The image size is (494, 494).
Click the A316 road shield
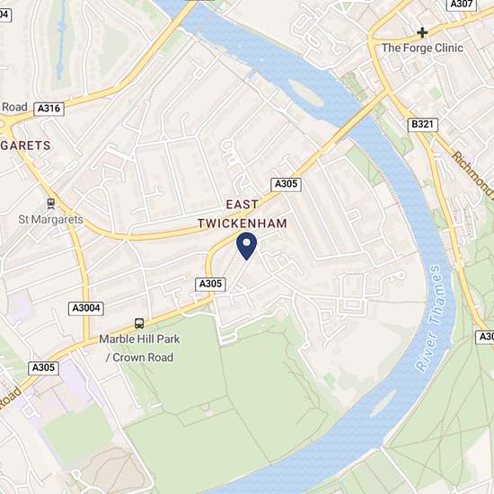pos(49,109)
